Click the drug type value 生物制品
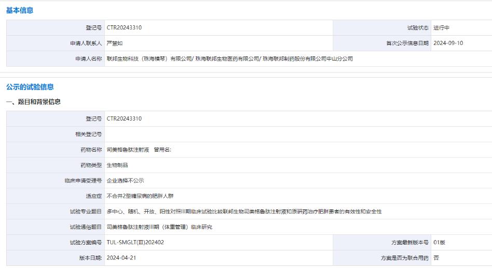This screenshot has width=492, height=268. (117, 166)
